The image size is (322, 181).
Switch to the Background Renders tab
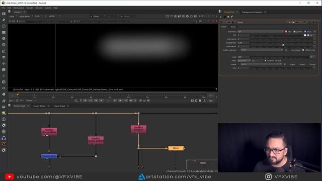pos(252,12)
